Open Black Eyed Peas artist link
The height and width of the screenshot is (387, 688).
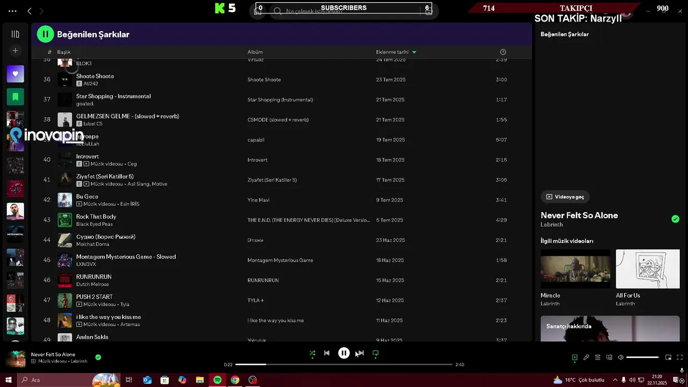(95, 224)
